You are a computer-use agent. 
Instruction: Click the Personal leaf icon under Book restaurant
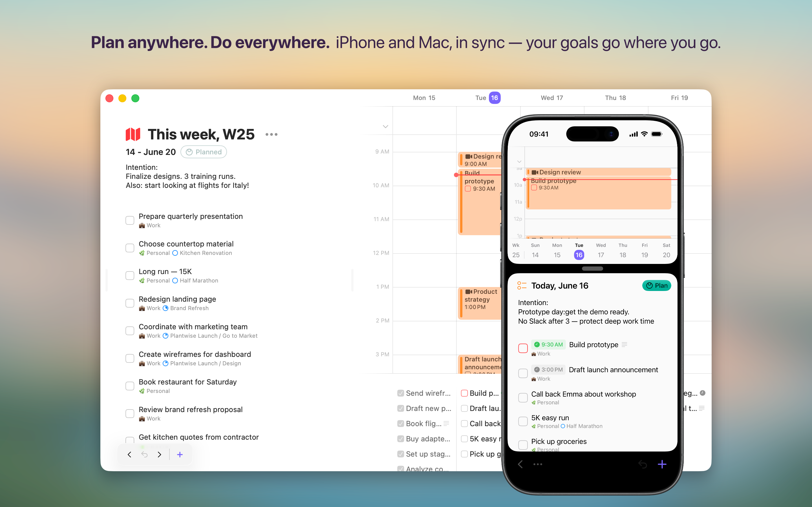click(142, 391)
